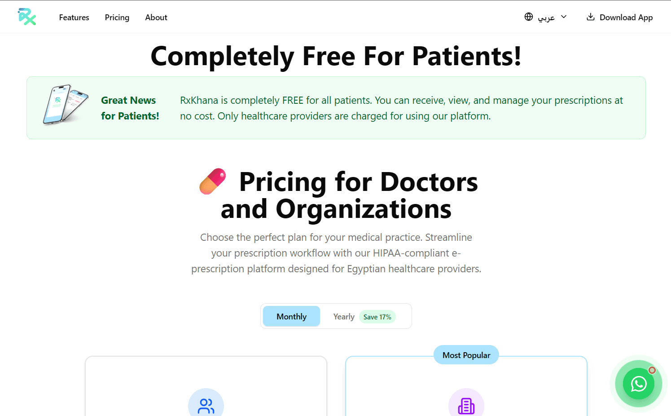
Task: Click the two-users plan icon
Action: tap(206, 406)
